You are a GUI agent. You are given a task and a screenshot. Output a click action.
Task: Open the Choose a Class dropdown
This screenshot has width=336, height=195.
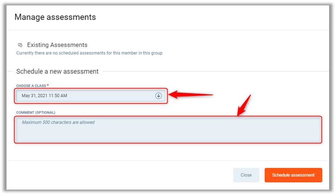click(90, 96)
